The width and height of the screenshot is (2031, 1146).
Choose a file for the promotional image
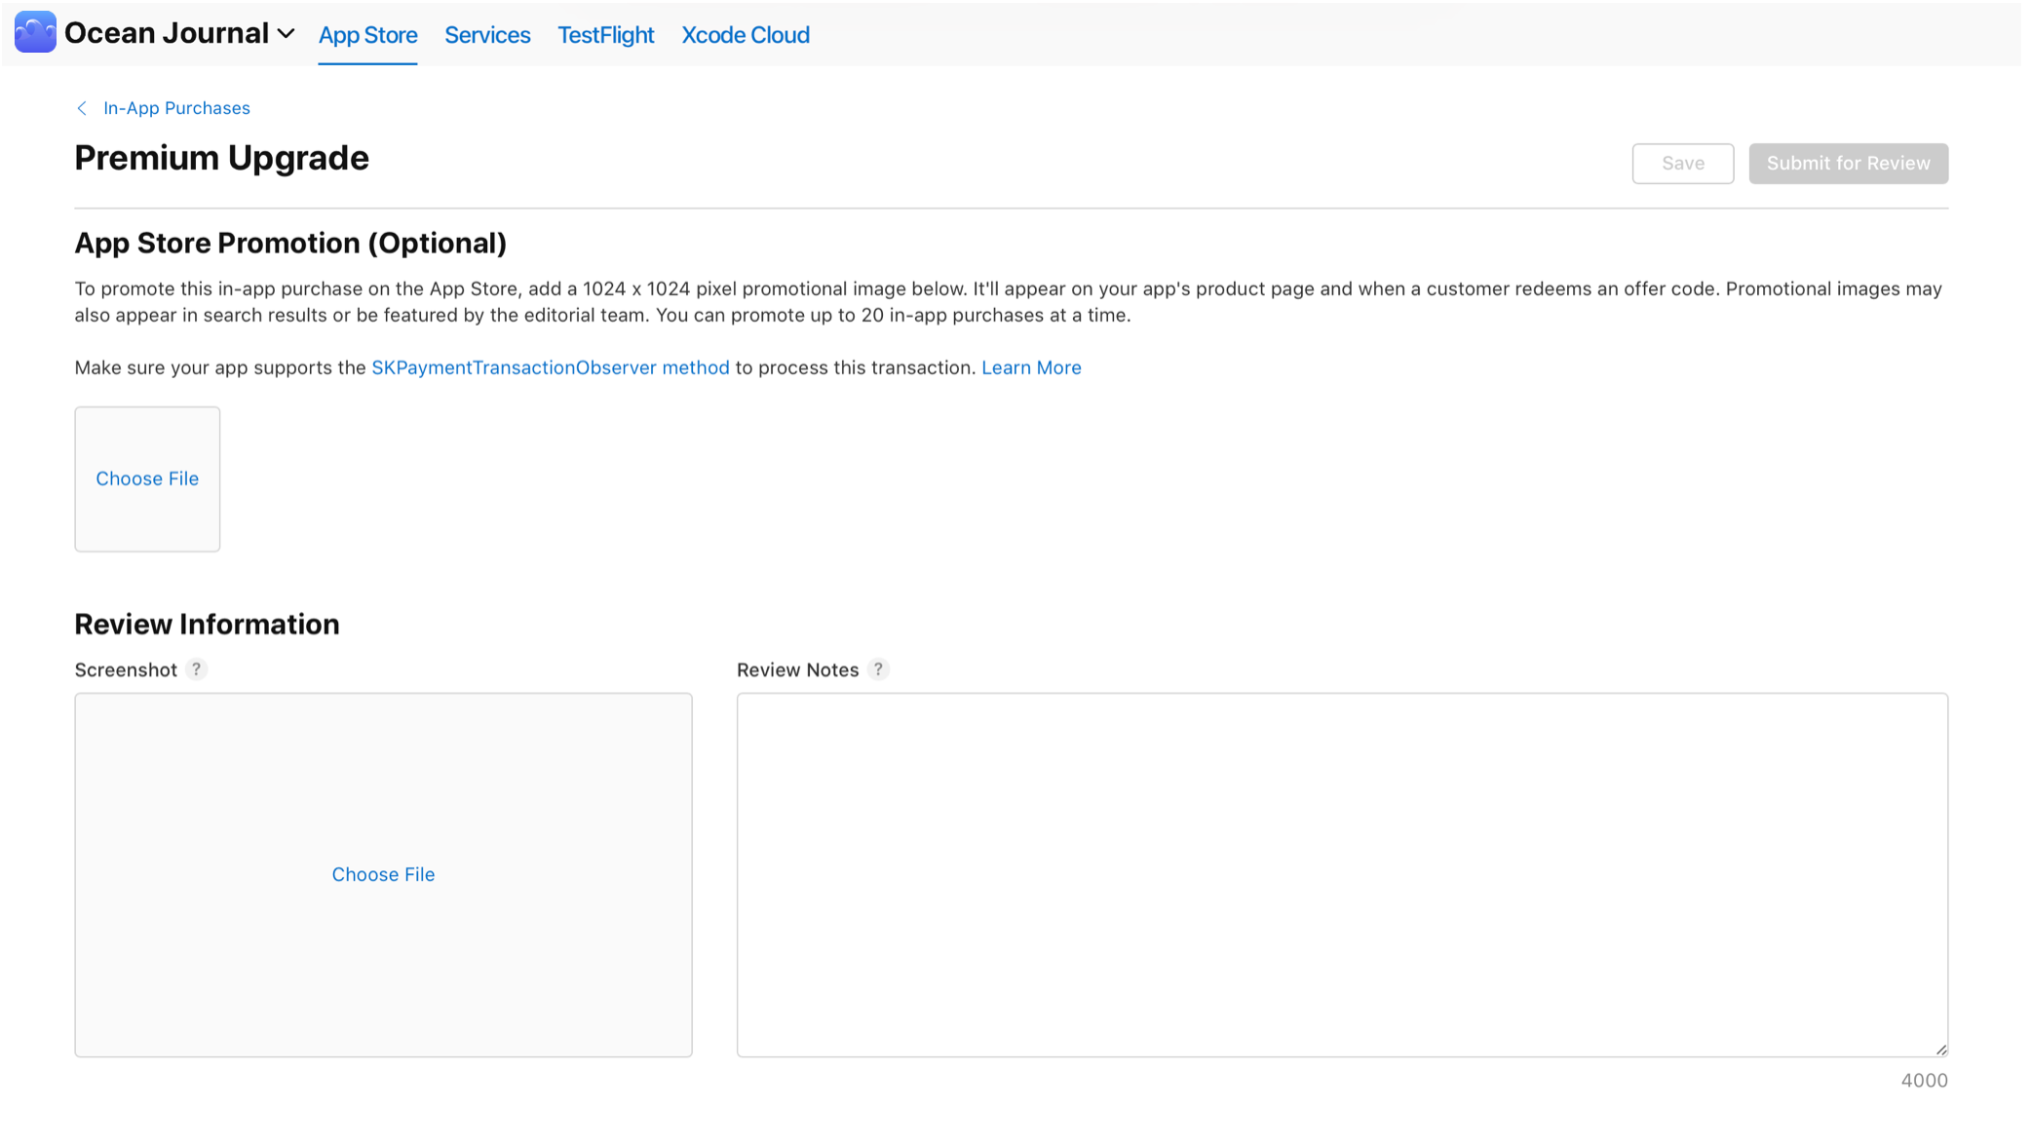point(147,478)
